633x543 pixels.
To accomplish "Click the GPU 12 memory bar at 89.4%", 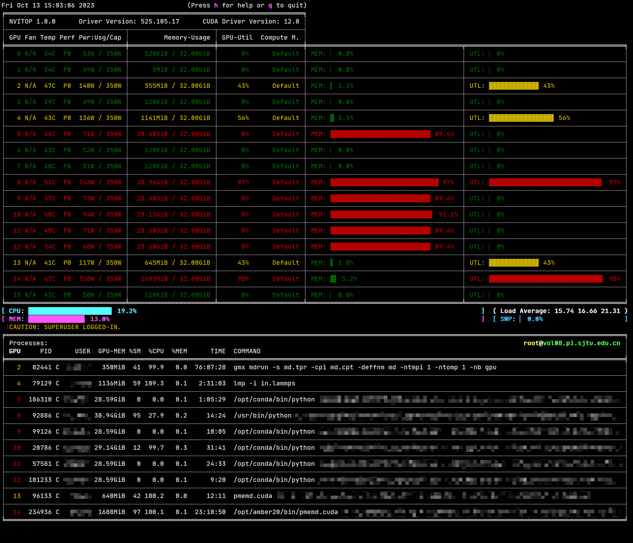I will [380, 247].
